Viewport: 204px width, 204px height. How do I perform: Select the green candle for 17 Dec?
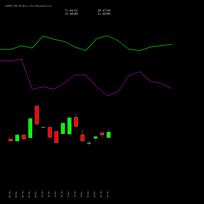[69, 126]
